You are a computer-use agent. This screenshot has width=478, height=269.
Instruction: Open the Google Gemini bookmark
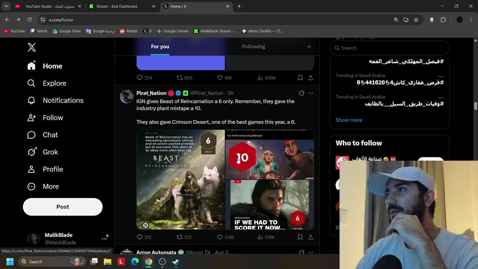[173, 31]
